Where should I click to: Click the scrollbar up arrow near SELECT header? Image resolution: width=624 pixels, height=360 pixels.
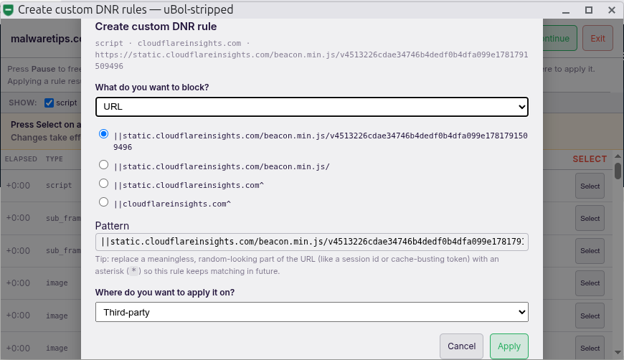pyautogui.click(x=618, y=156)
